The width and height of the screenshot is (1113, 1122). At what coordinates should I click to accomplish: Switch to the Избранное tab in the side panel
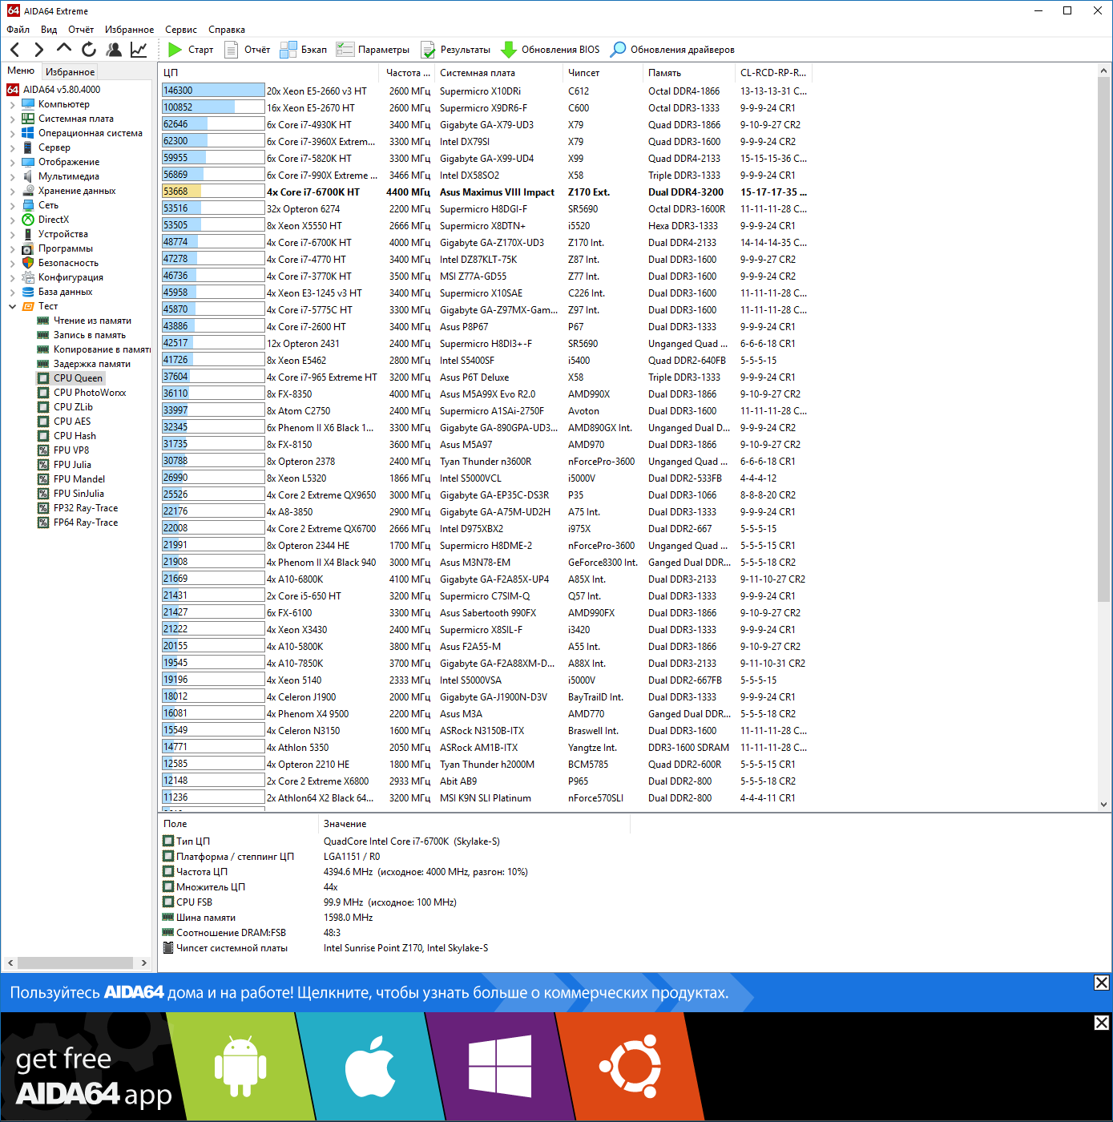point(70,72)
